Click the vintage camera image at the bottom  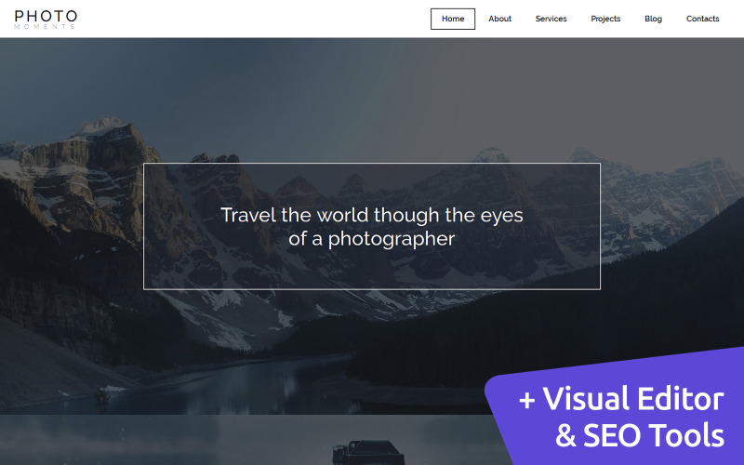(x=367, y=453)
